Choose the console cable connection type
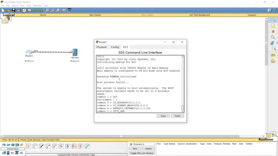The height and width of the screenshot is (156, 278). click(35, 146)
